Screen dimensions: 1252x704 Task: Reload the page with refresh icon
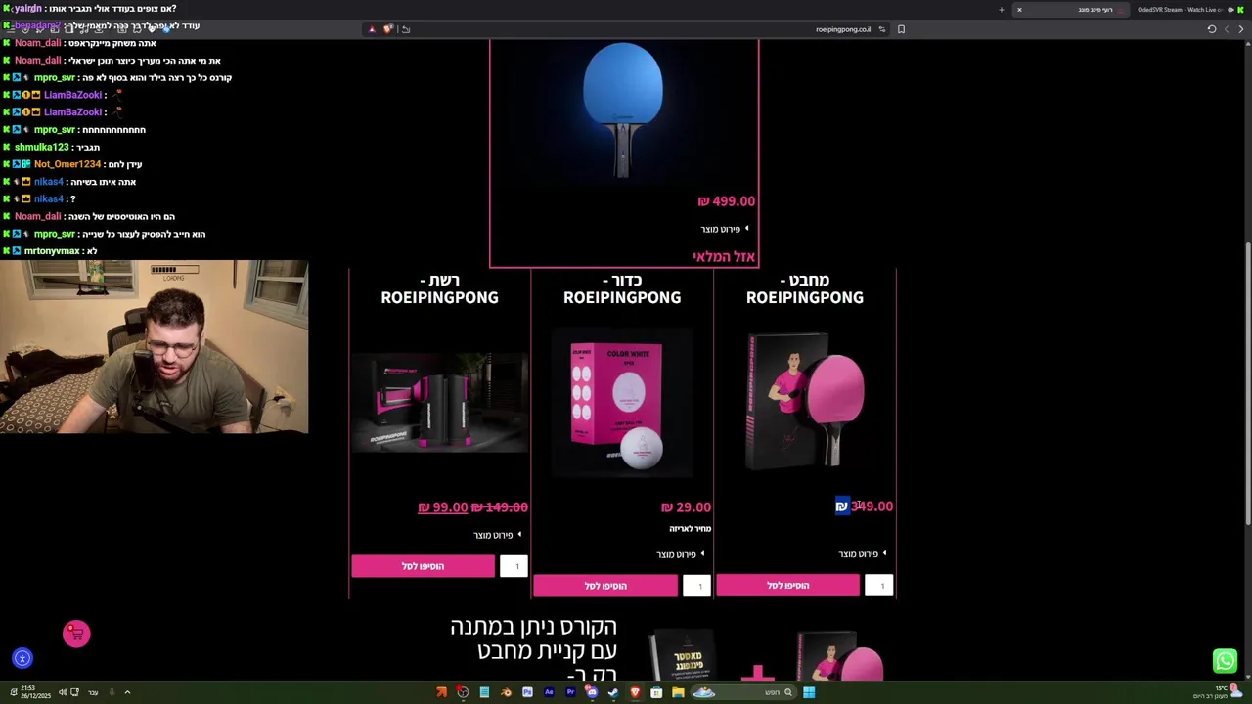[x=1211, y=29]
